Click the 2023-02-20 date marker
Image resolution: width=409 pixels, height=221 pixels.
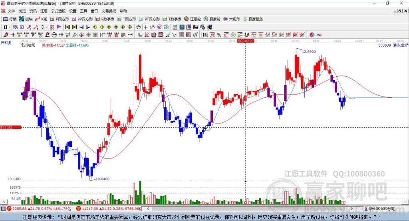click(x=245, y=41)
